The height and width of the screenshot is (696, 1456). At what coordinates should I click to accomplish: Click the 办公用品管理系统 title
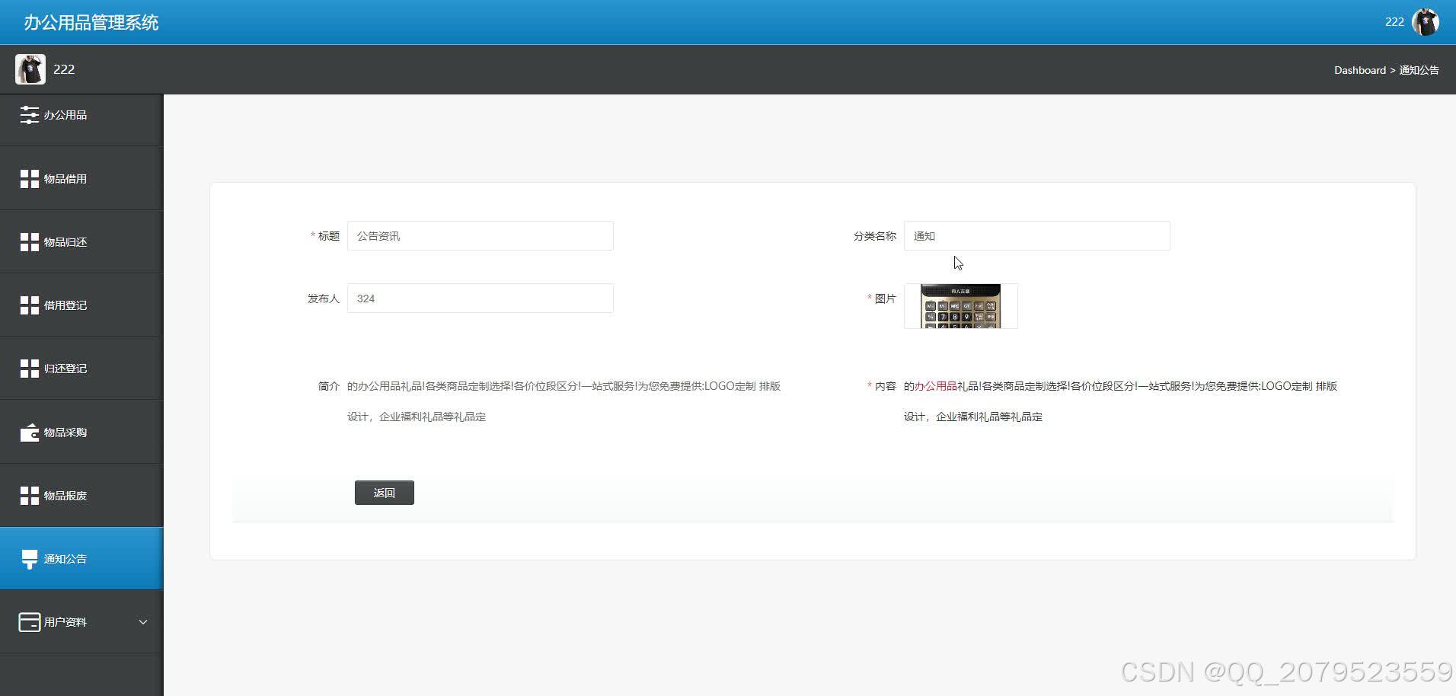click(x=91, y=23)
